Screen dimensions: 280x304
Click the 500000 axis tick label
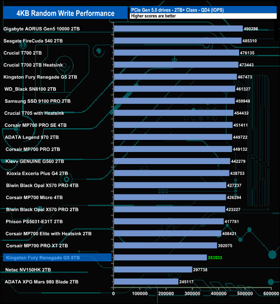tap(245, 294)
